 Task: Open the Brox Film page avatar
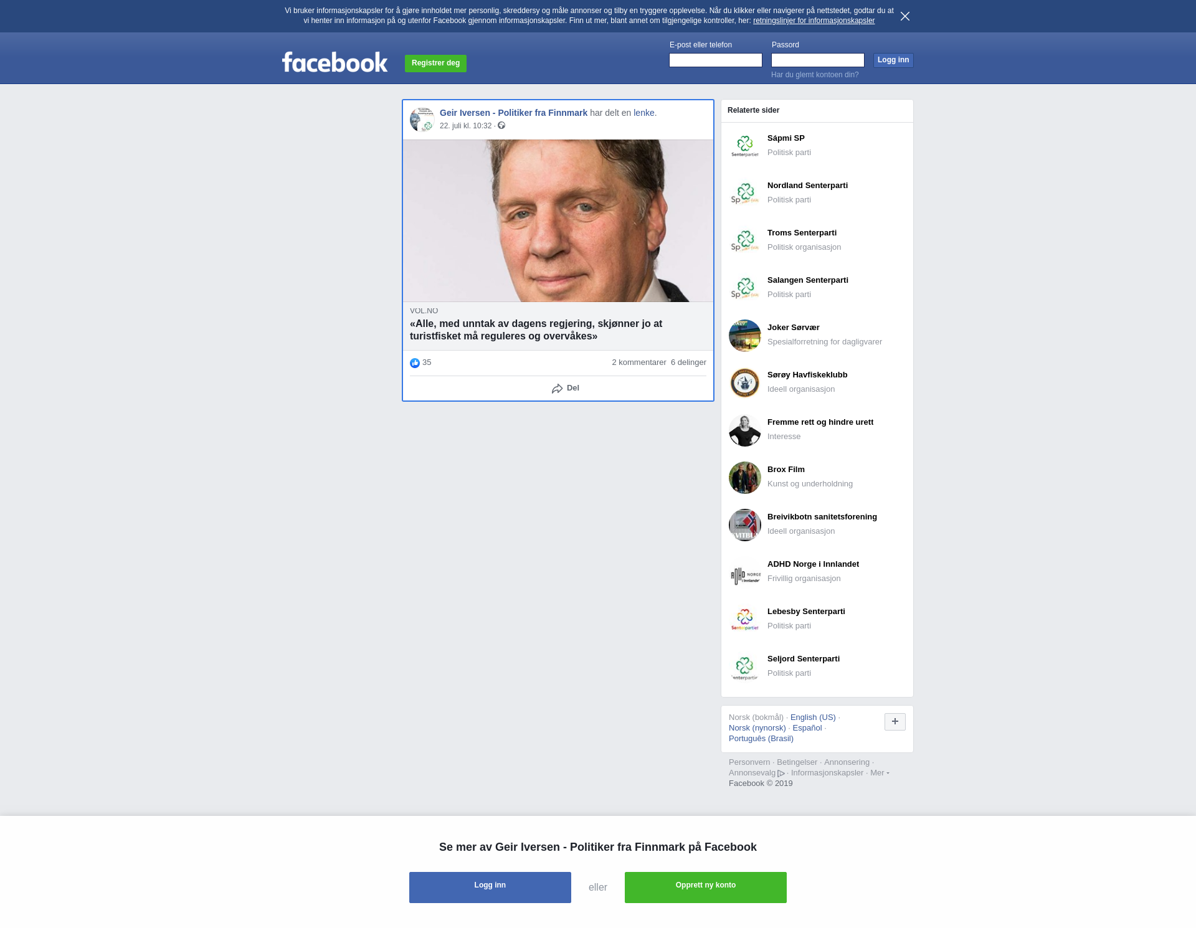(x=745, y=478)
